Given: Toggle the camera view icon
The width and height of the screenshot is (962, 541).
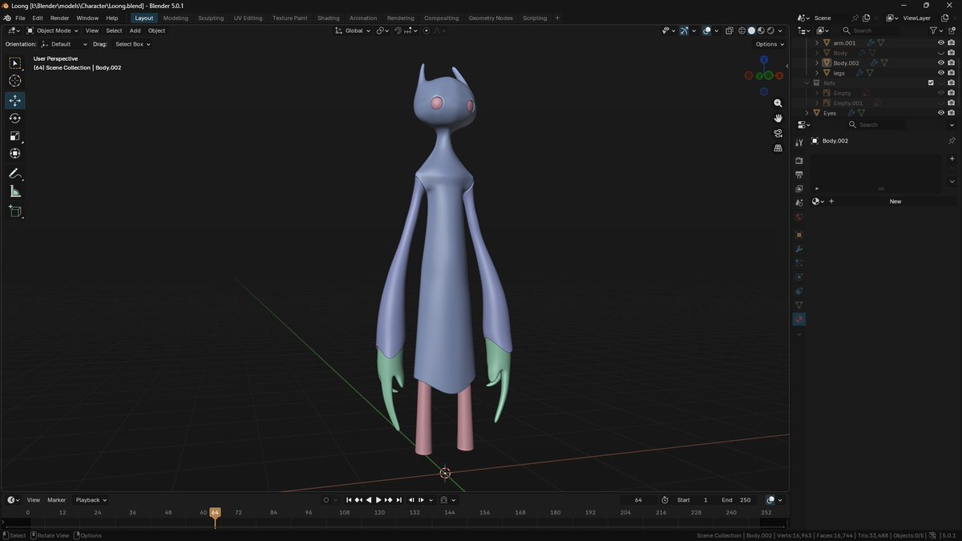Looking at the screenshot, I should pyautogui.click(x=778, y=133).
